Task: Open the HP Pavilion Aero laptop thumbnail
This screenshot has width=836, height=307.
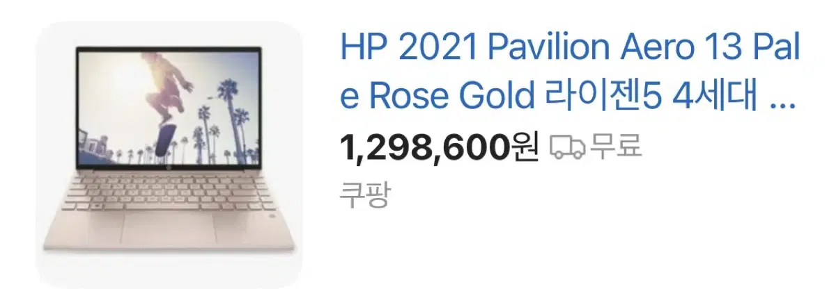Action: pos(170,154)
